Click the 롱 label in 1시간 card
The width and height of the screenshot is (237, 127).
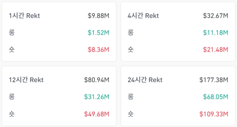tap(12, 32)
